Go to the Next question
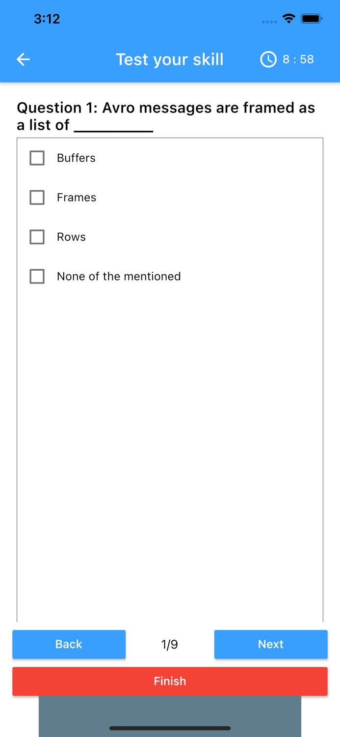The width and height of the screenshot is (340, 737). [x=270, y=644]
